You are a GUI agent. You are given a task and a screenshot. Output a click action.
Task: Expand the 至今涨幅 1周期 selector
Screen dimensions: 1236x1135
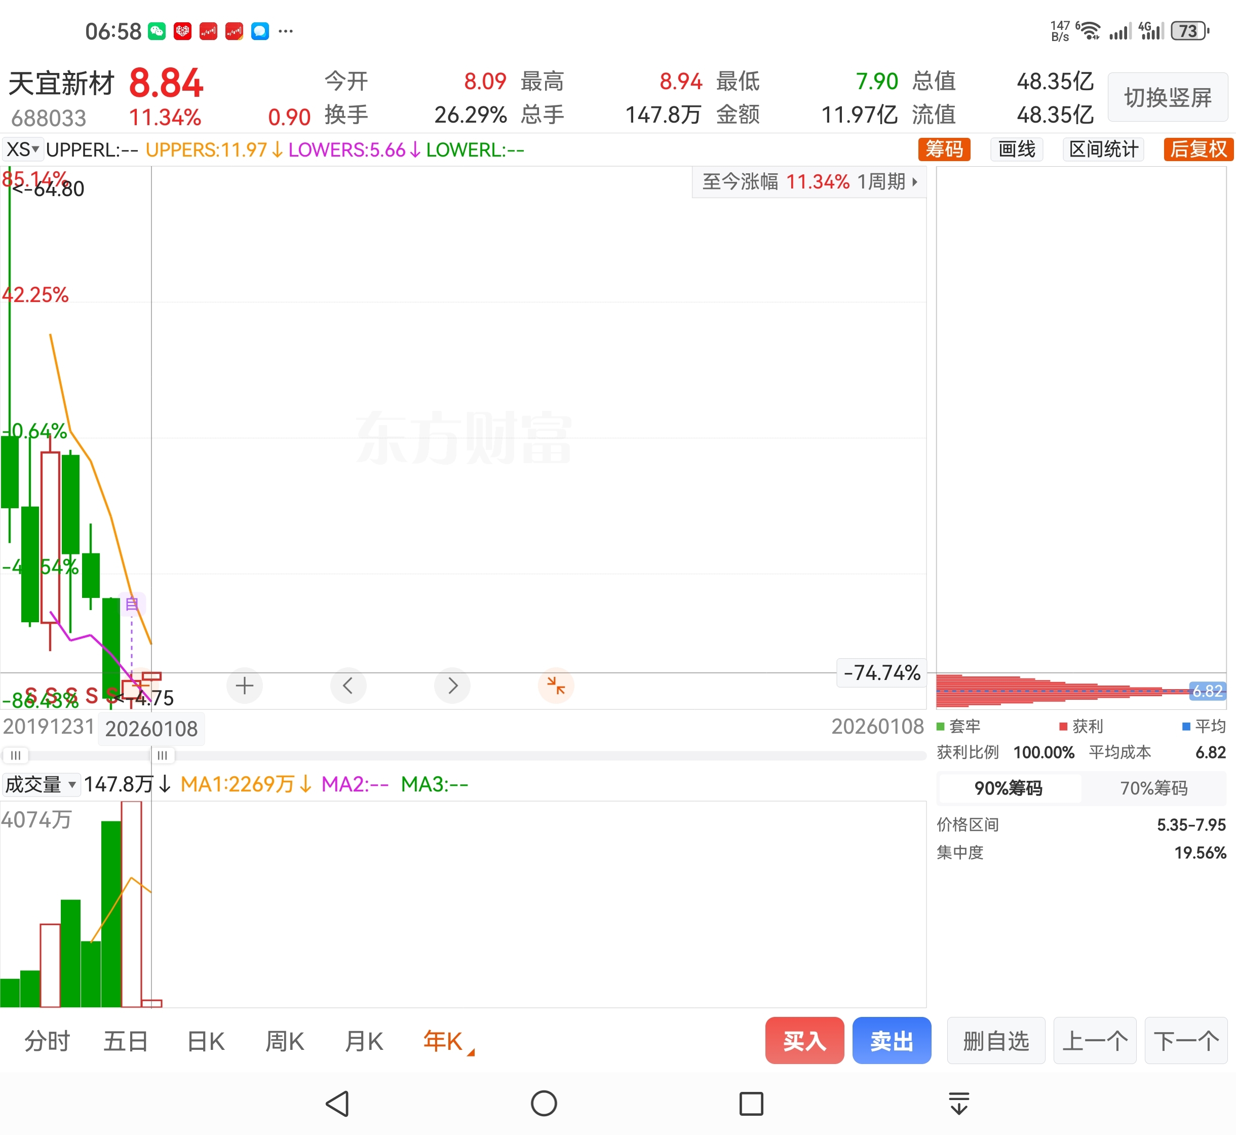(x=809, y=182)
